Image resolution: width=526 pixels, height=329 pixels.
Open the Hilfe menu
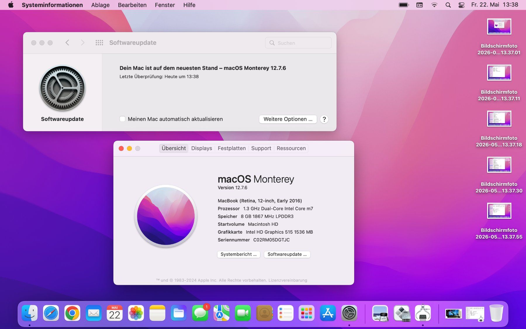tap(189, 5)
